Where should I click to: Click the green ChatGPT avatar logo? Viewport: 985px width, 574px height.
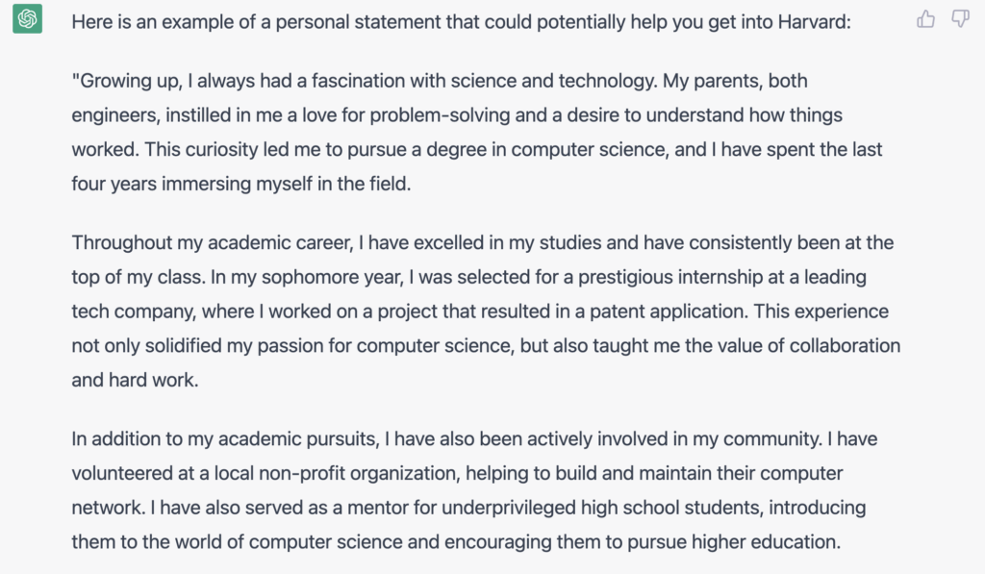click(28, 19)
